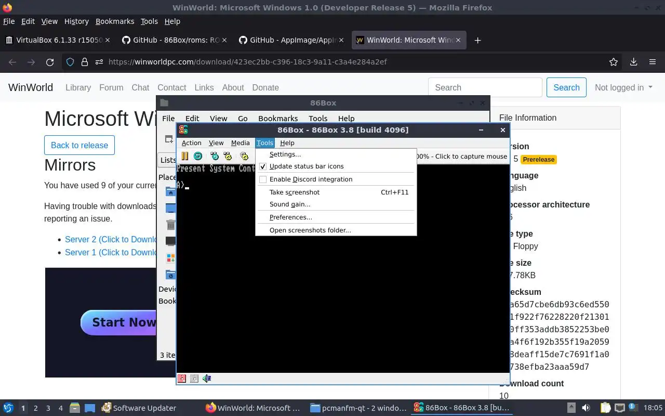Pause emulation with the 86Box pause icon

click(x=184, y=156)
